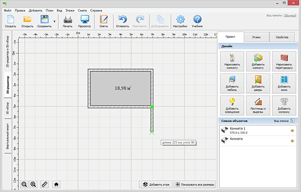Open Виртуальный визит side tab
This screenshot has height=192, width=301.
(8, 136)
